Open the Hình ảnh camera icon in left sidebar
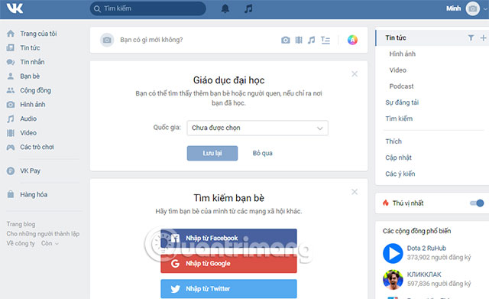Screen dimensions: 489x299 [x=11, y=104]
